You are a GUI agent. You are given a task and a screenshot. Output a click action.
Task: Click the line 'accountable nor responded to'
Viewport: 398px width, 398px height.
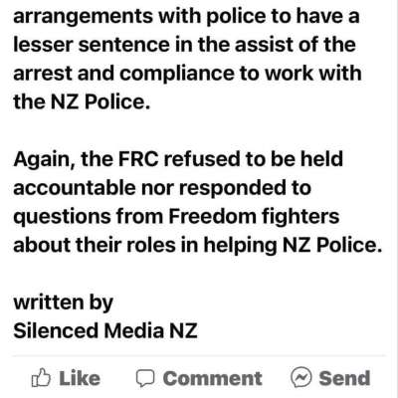pos(162,188)
